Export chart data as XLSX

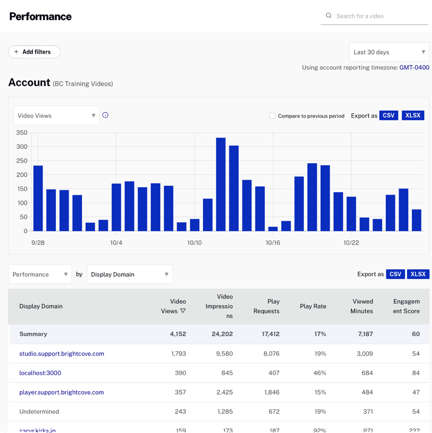click(413, 115)
